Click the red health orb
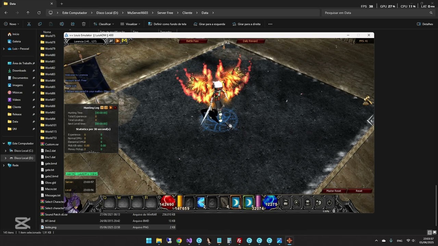The height and width of the screenshot is (246, 438). click(x=167, y=202)
